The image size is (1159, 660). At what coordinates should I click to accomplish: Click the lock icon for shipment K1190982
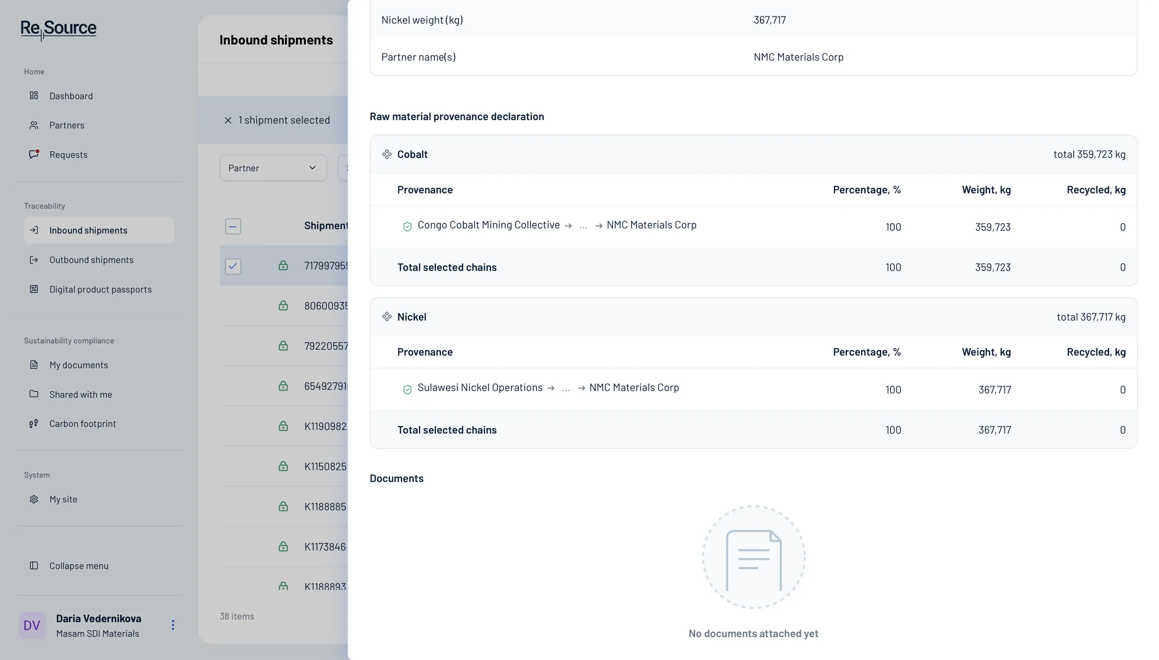coord(283,426)
